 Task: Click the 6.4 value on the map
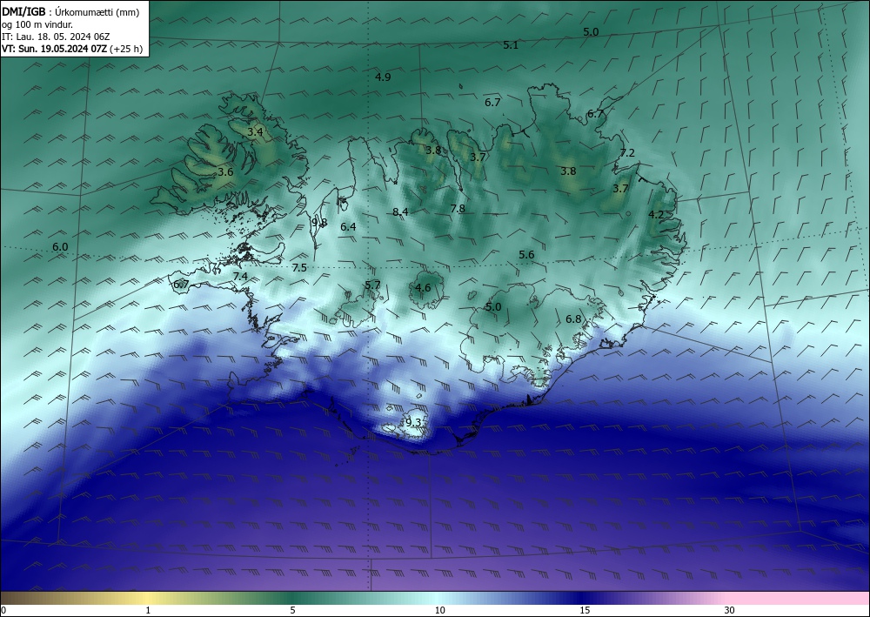(348, 227)
